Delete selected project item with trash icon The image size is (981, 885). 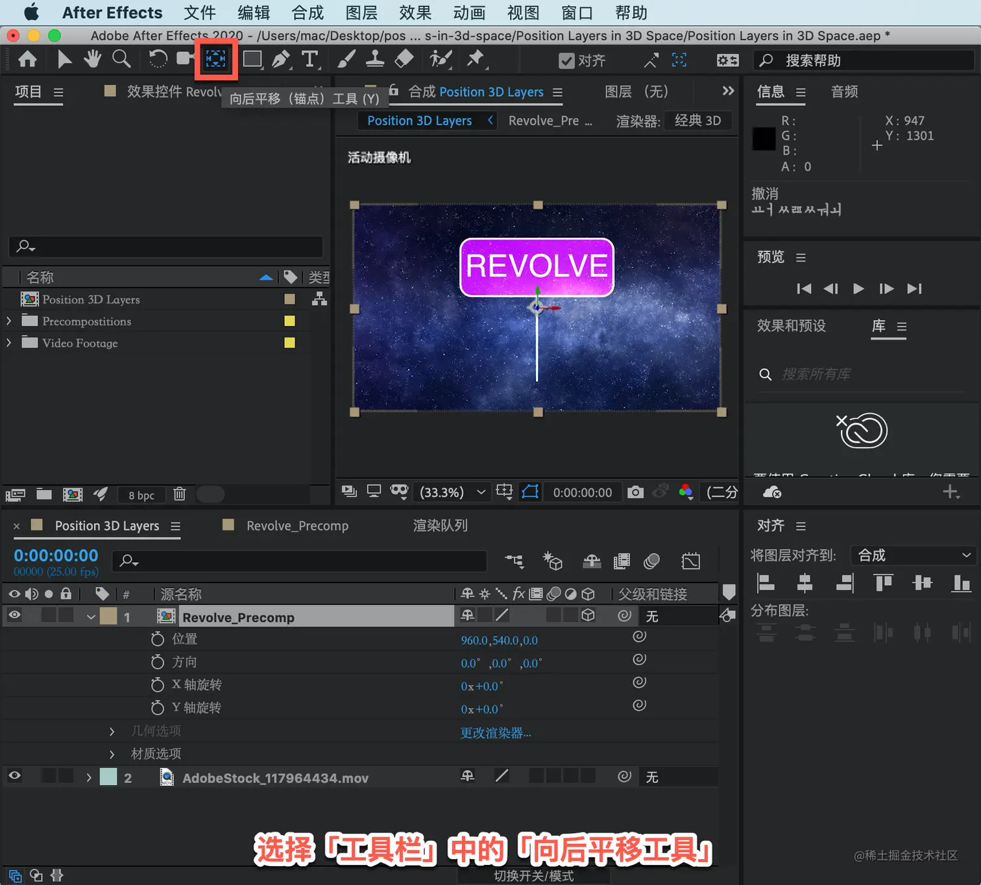[180, 494]
